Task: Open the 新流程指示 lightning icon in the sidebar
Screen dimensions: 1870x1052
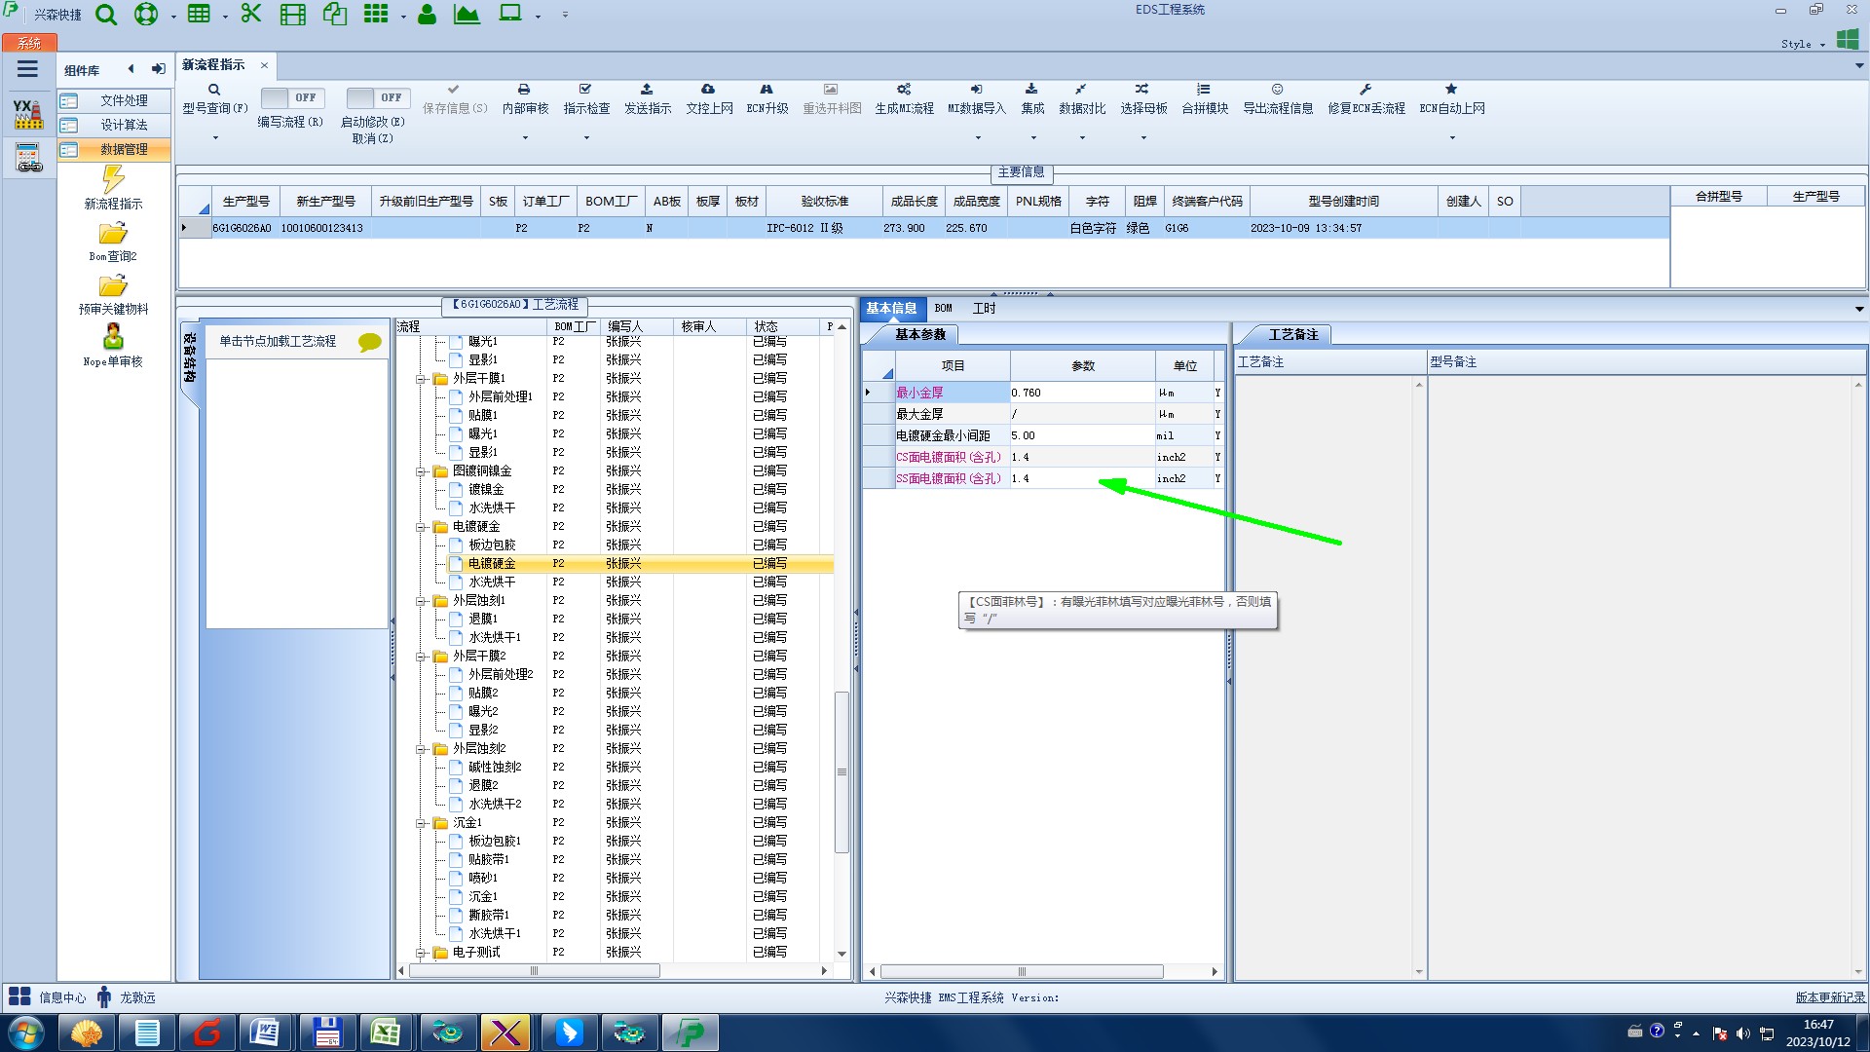Action: (x=113, y=179)
